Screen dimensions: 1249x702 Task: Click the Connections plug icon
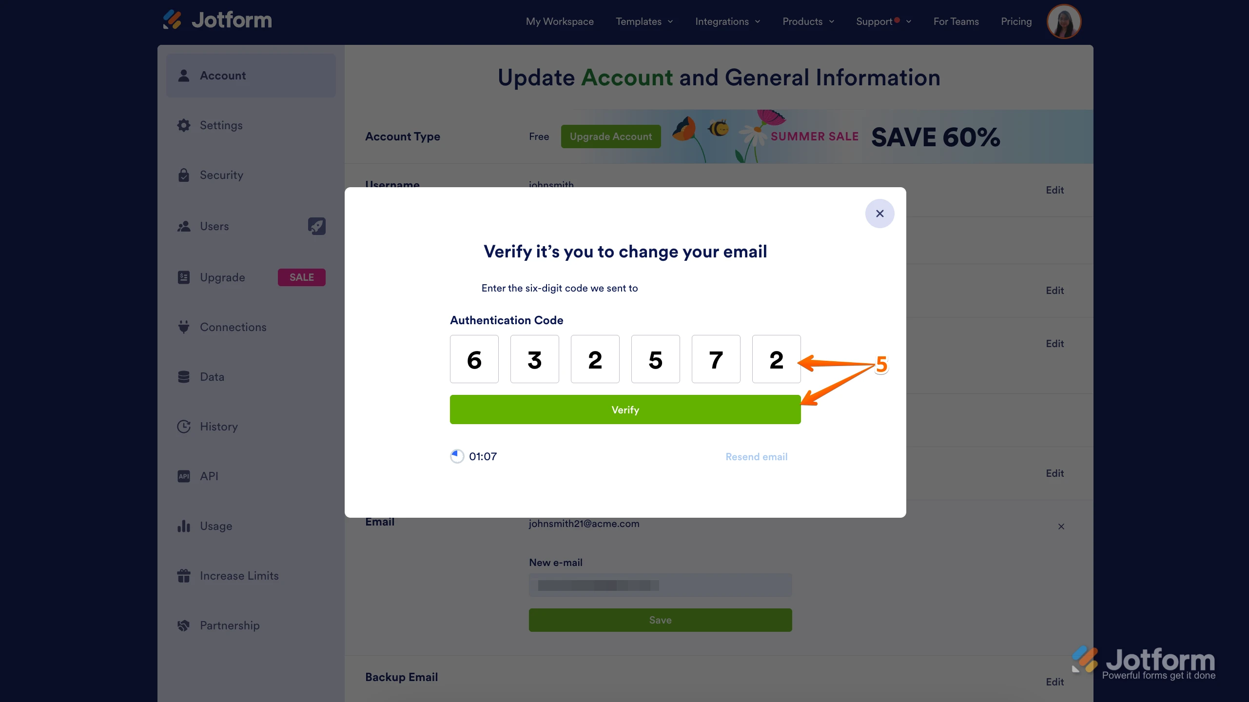pyautogui.click(x=183, y=327)
